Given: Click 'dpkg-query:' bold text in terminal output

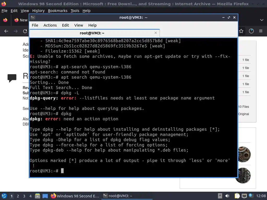Looking at the screenshot, I should point(44,98).
